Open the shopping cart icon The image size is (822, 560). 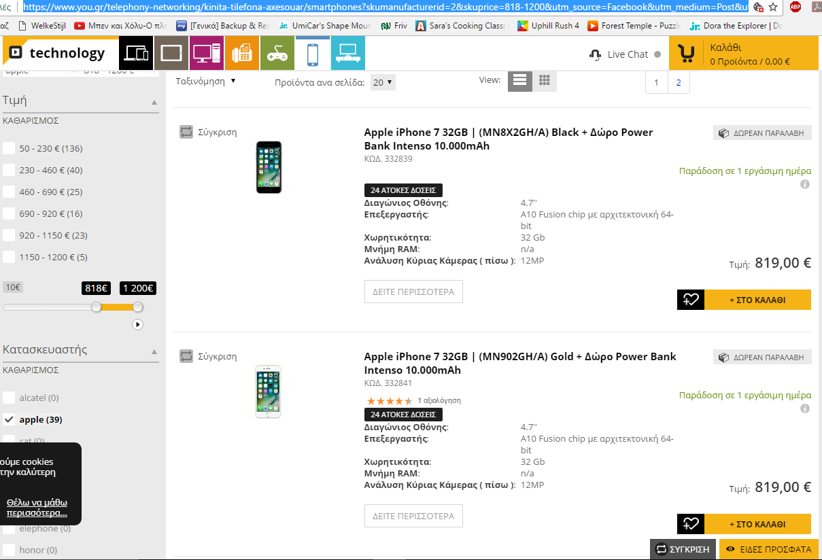click(x=687, y=54)
